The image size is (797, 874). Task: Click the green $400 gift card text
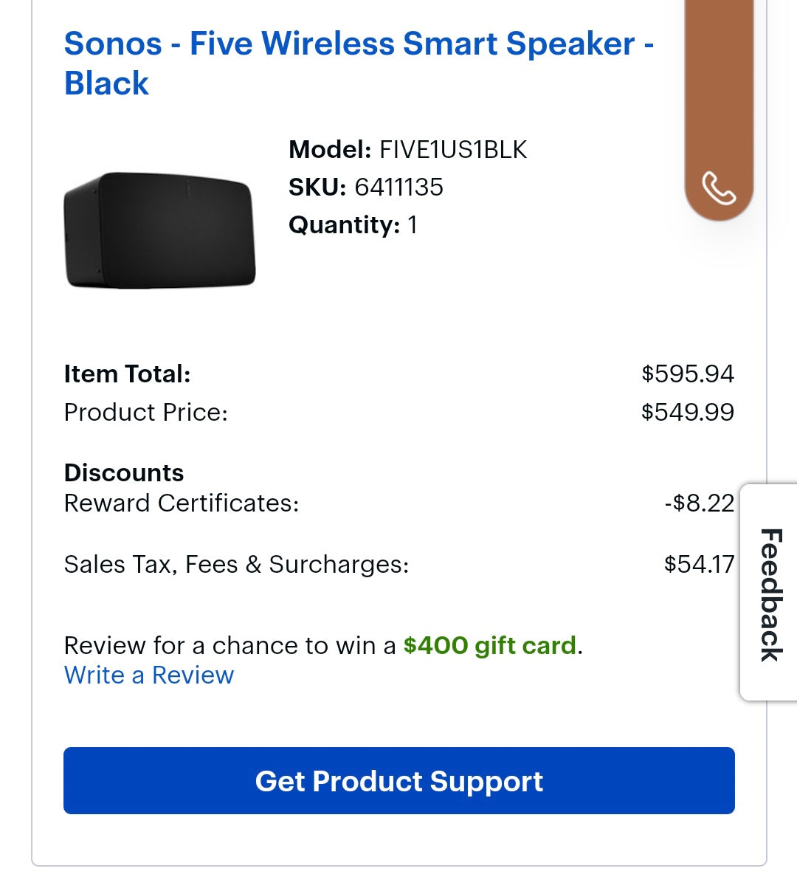(489, 645)
